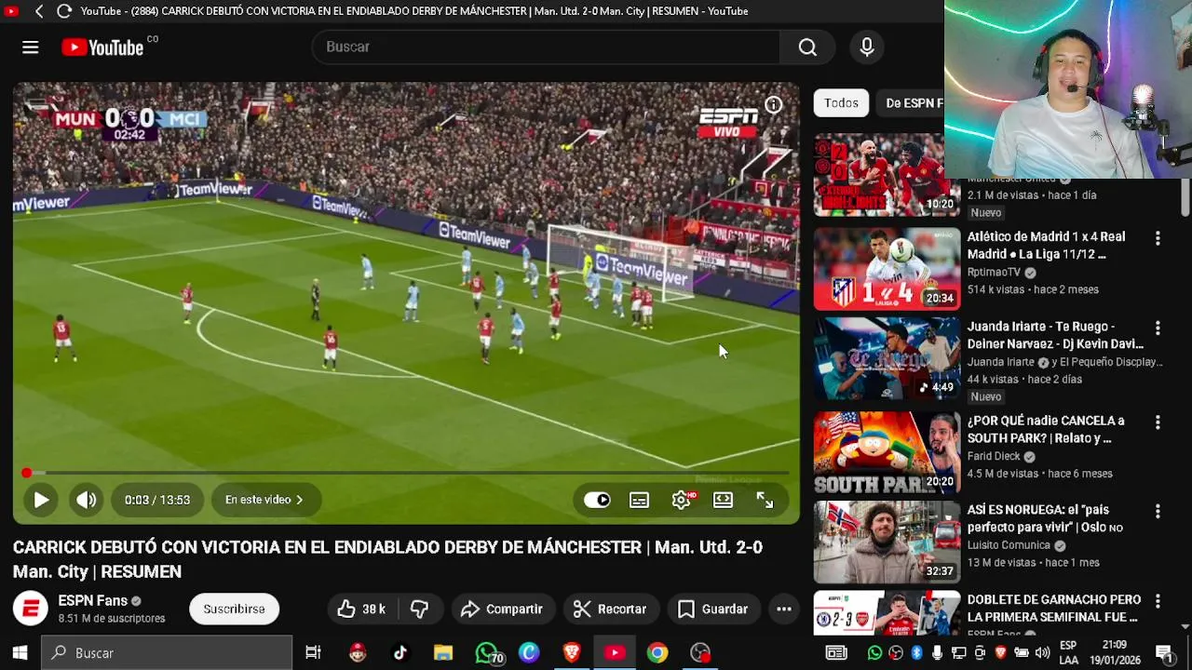Open Windows notification center

(1163, 653)
